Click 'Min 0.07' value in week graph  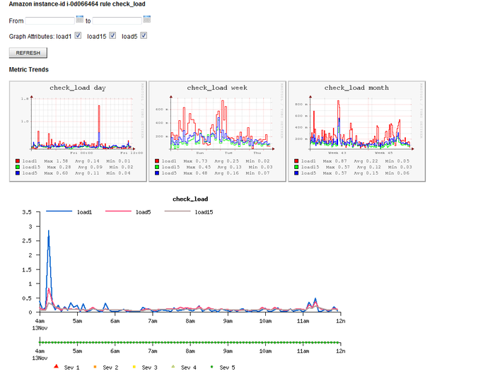click(x=259, y=173)
